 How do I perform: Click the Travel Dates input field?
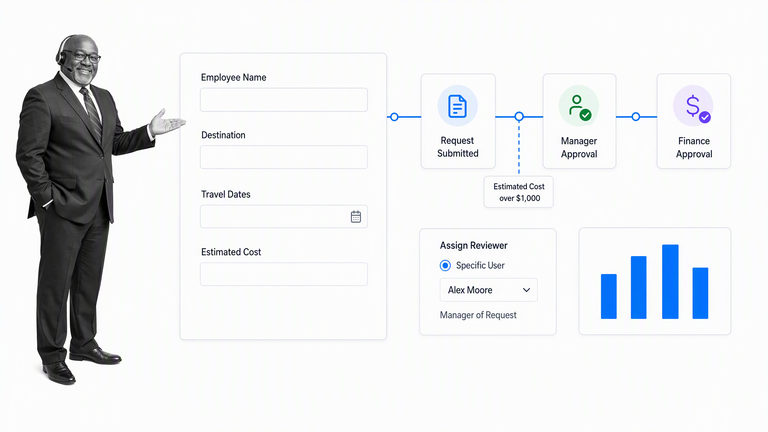(x=284, y=216)
